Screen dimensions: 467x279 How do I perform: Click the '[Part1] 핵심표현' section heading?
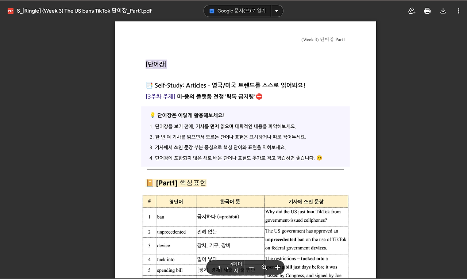pyautogui.click(x=181, y=183)
